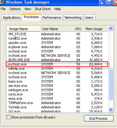The height and width of the screenshot is (128, 117).
Task: Open the Options menu
Action: pos(15,9)
